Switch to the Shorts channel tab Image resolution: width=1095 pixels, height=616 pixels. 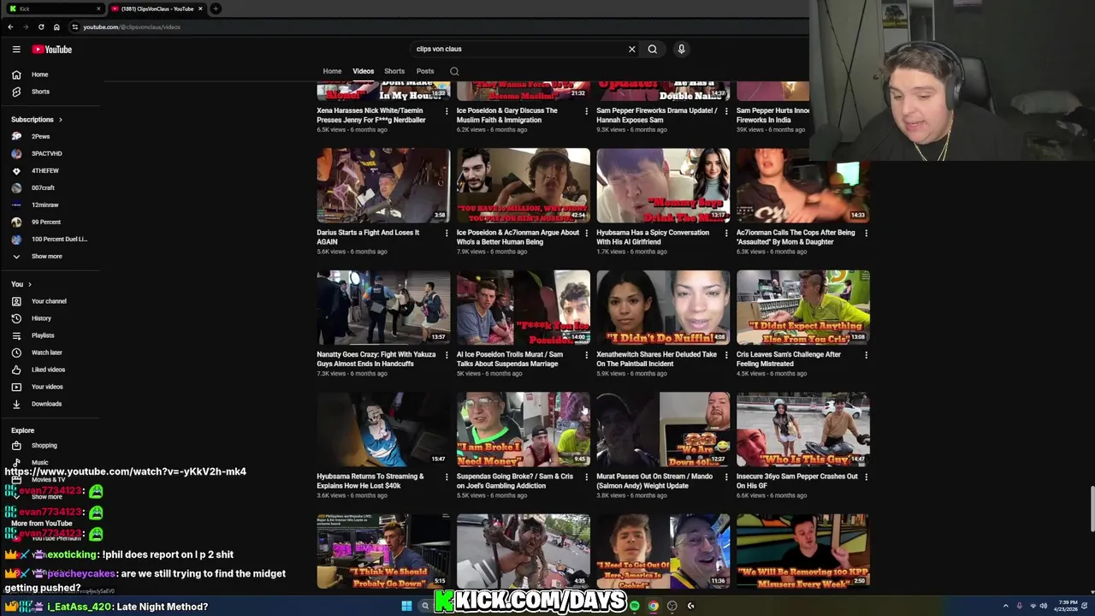[394, 71]
